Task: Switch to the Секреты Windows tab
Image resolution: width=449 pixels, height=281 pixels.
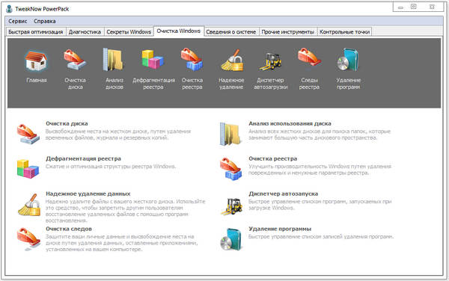Action: 129,31
